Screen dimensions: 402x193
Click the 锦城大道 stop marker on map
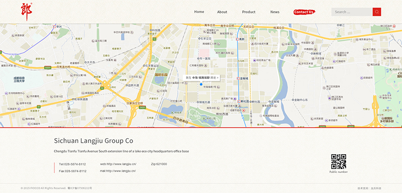point(198,102)
